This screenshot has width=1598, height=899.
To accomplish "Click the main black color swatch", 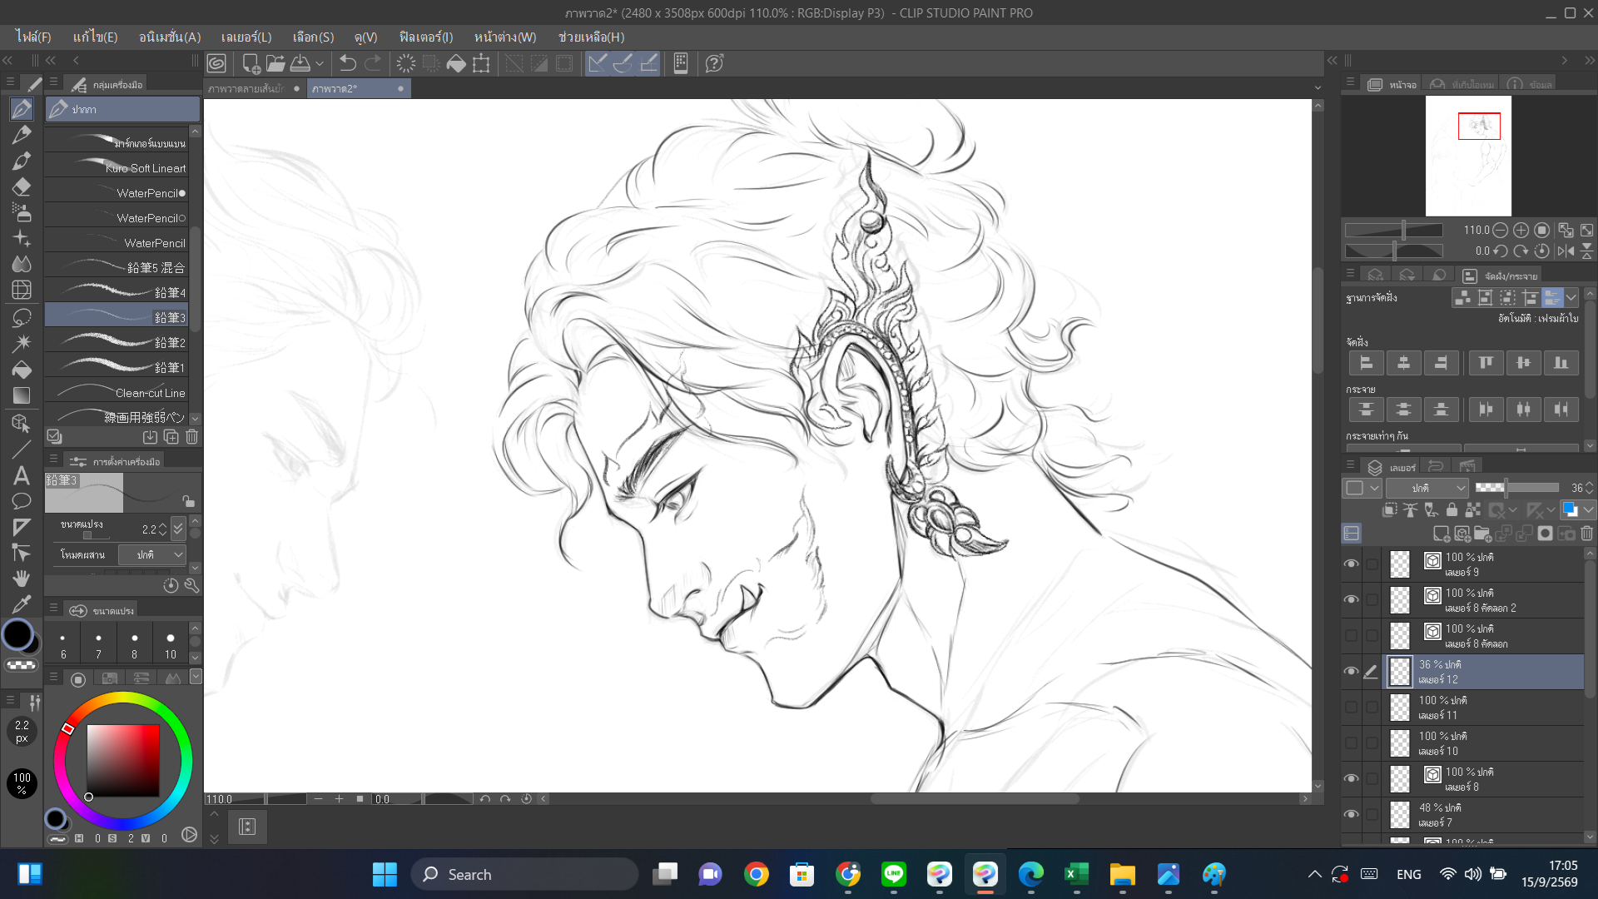I will point(17,634).
